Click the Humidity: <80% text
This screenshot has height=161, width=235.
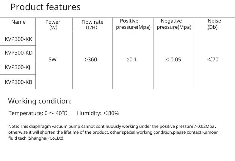click(98, 113)
